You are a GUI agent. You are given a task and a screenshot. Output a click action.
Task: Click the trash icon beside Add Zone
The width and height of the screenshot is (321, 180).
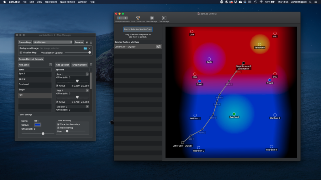click(50, 65)
